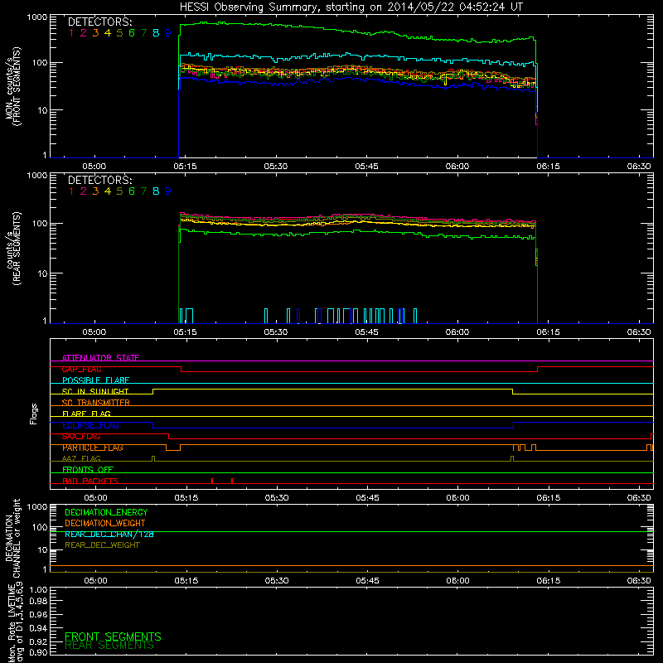Viewport: 663px width, 663px height.
Task: Select the FLARE_FLAG label
Action: click(x=86, y=414)
